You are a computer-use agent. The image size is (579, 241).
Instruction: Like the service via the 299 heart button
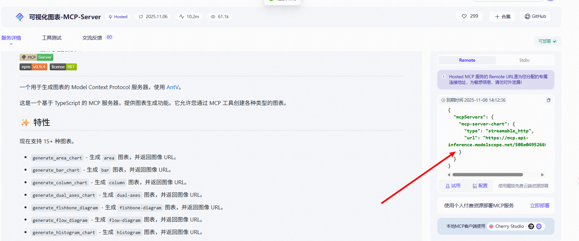point(470,16)
